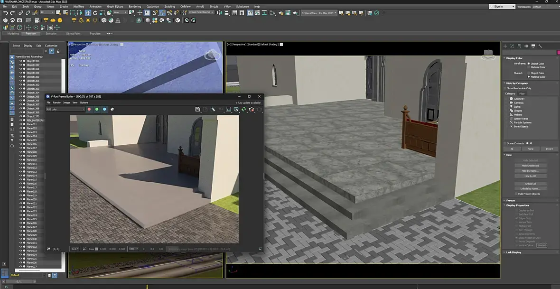Open the selection filter All dropdown
This screenshot has width=560, height=289.
[x=47, y=12]
